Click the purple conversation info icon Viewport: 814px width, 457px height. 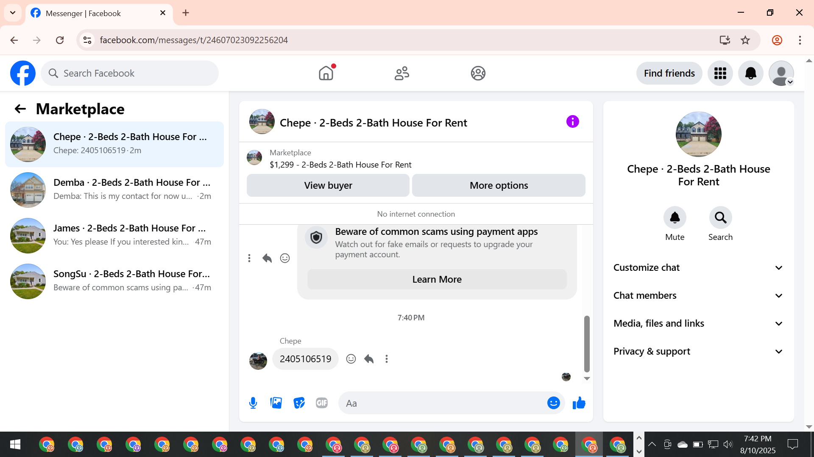572,122
